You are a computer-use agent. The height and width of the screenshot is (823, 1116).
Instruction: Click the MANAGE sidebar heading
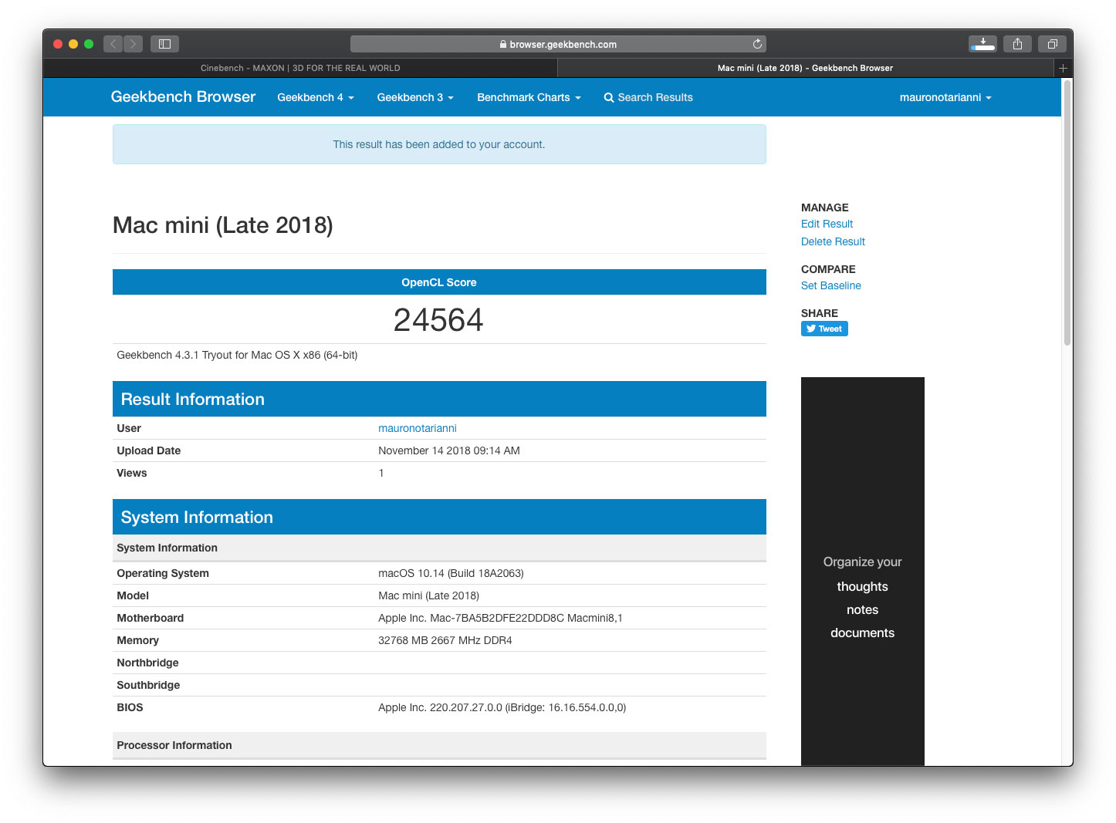[x=824, y=207]
